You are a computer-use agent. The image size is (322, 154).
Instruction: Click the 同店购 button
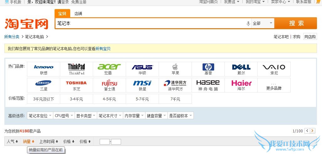point(310,37)
